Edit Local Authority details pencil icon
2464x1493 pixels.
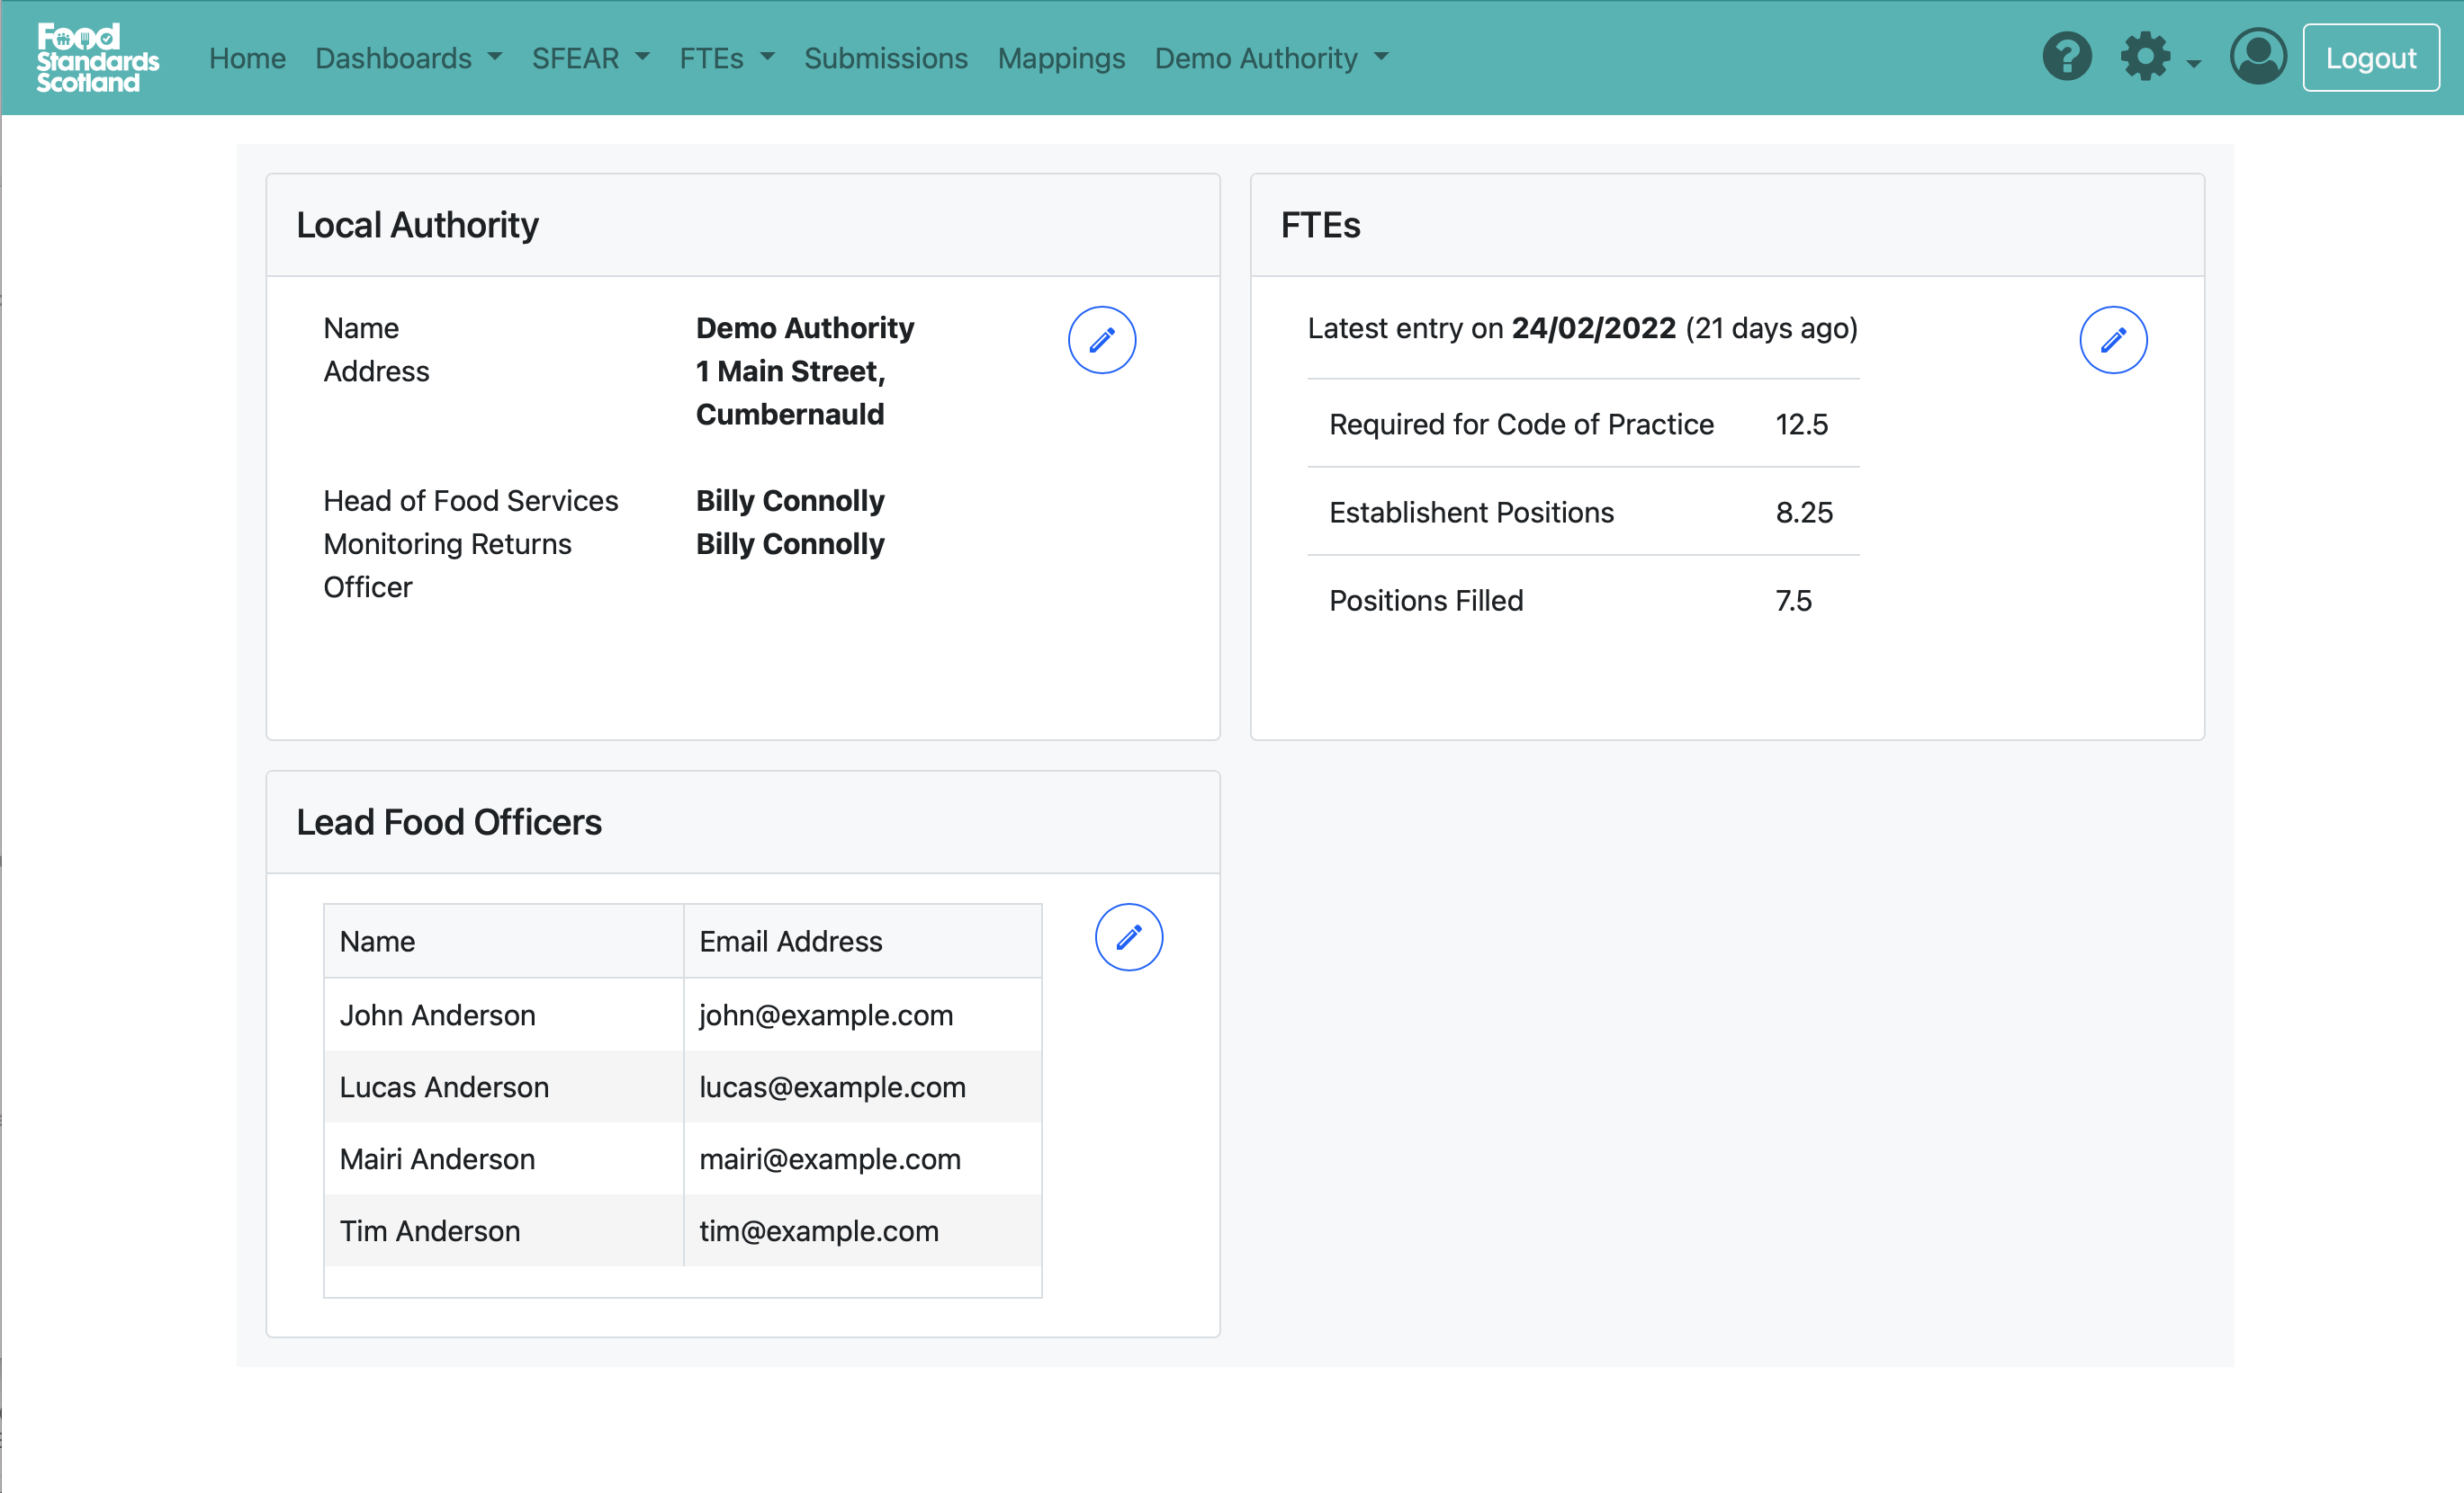(1102, 340)
